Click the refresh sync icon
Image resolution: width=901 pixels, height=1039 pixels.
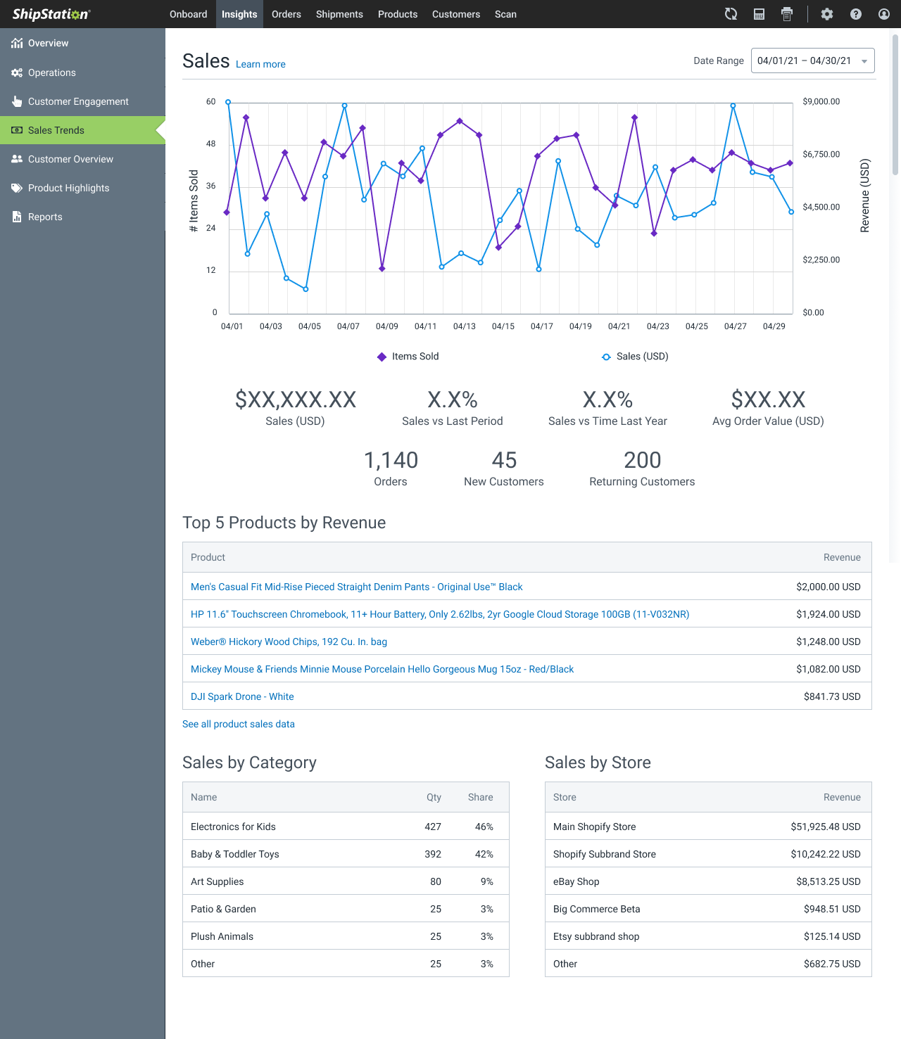pos(731,14)
